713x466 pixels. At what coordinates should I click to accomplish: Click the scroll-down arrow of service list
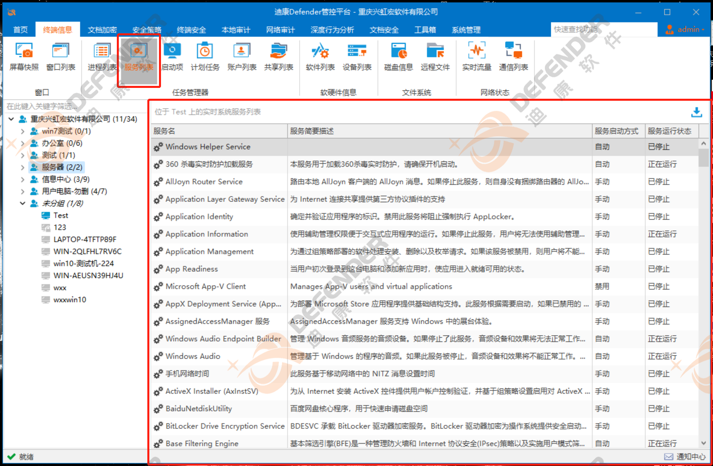(703, 443)
